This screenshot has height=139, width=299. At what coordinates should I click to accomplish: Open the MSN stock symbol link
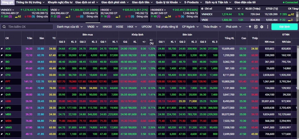(8, 121)
